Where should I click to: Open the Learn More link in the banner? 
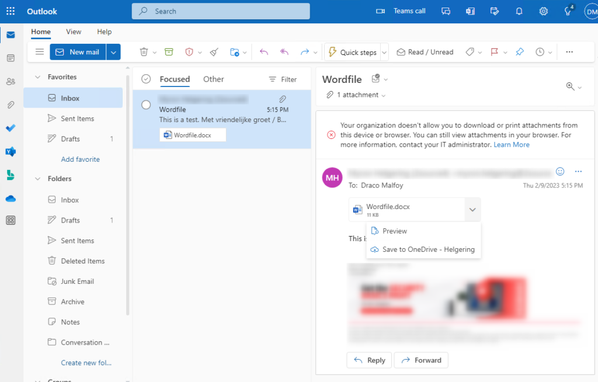pyautogui.click(x=512, y=144)
